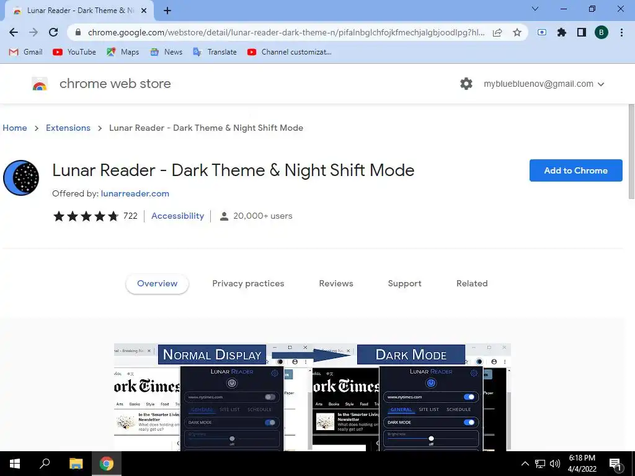Open File Explorer from taskbar
The height and width of the screenshot is (476, 635).
point(76,464)
